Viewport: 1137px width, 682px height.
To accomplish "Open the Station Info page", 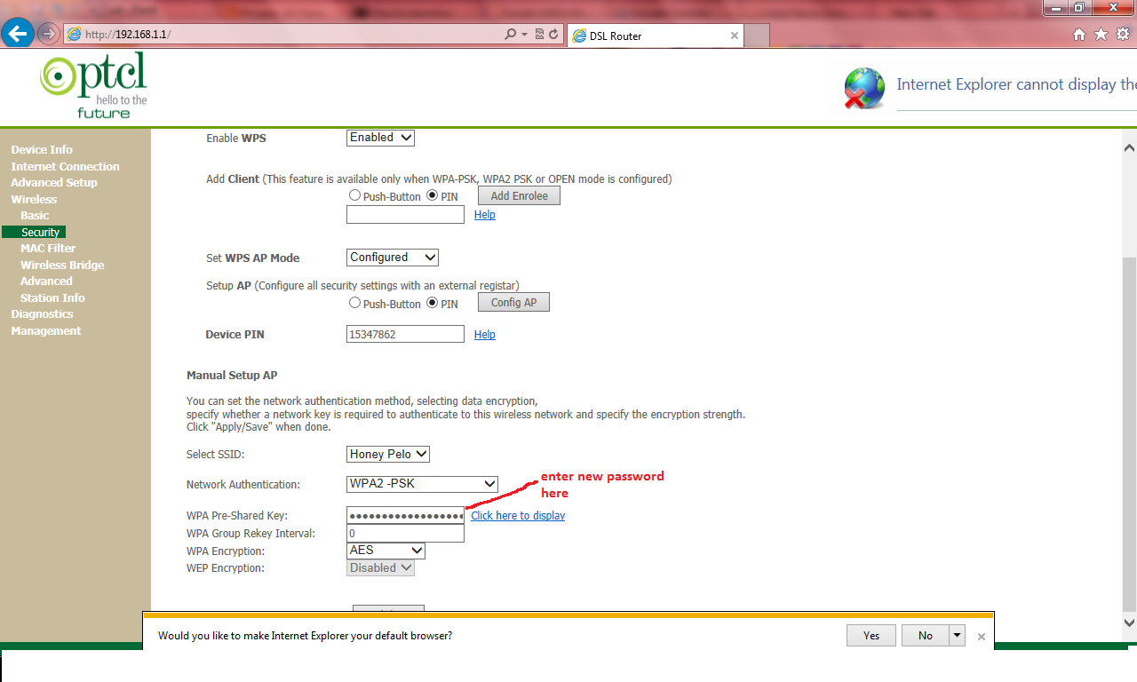I will tap(52, 297).
